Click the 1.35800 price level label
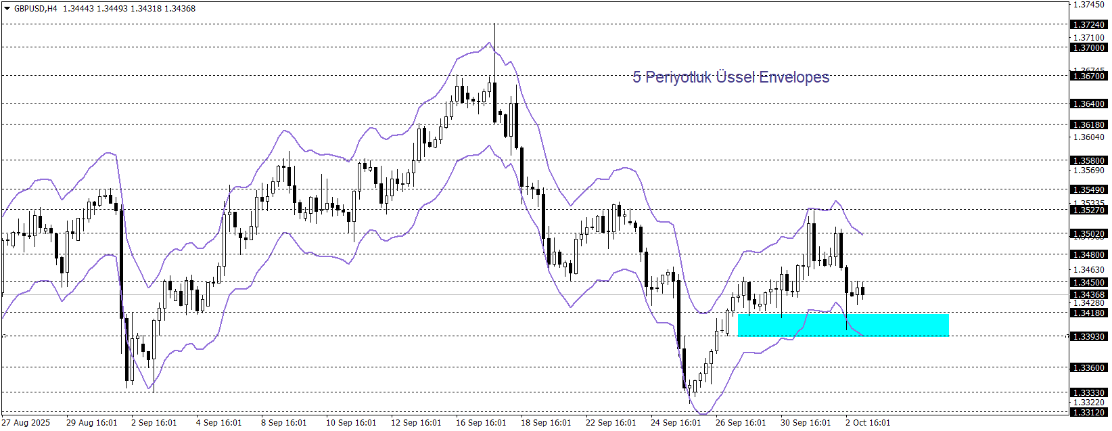Viewport: 1112px width, 431px height. point(1088,161)
